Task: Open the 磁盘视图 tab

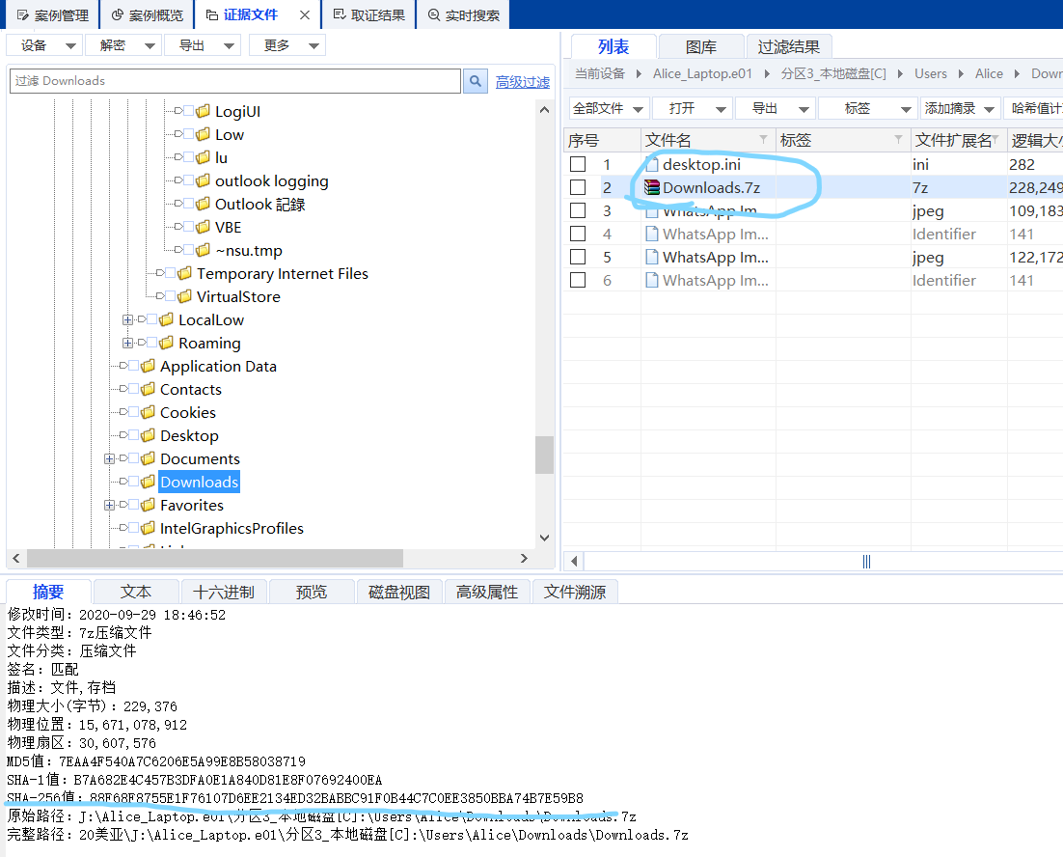Action: click(x=398, y=592)
